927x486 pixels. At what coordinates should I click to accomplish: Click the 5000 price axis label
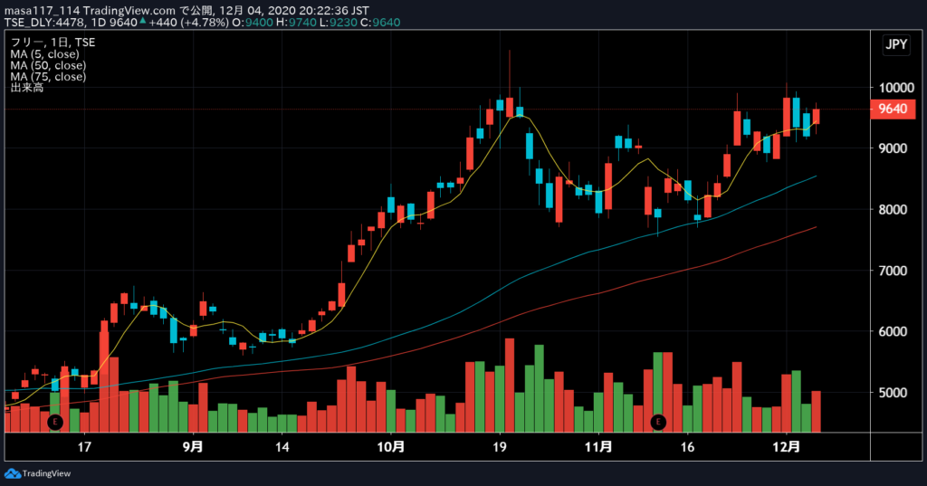[x=893, y=393]
